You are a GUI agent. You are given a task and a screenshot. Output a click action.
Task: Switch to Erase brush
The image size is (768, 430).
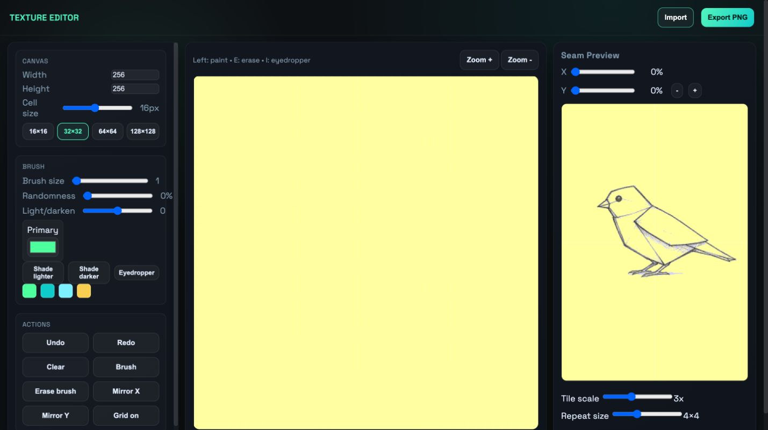55,391
